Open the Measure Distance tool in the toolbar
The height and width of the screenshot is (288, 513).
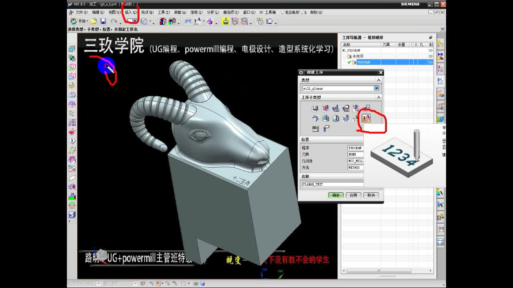click(x=269, y=21)
